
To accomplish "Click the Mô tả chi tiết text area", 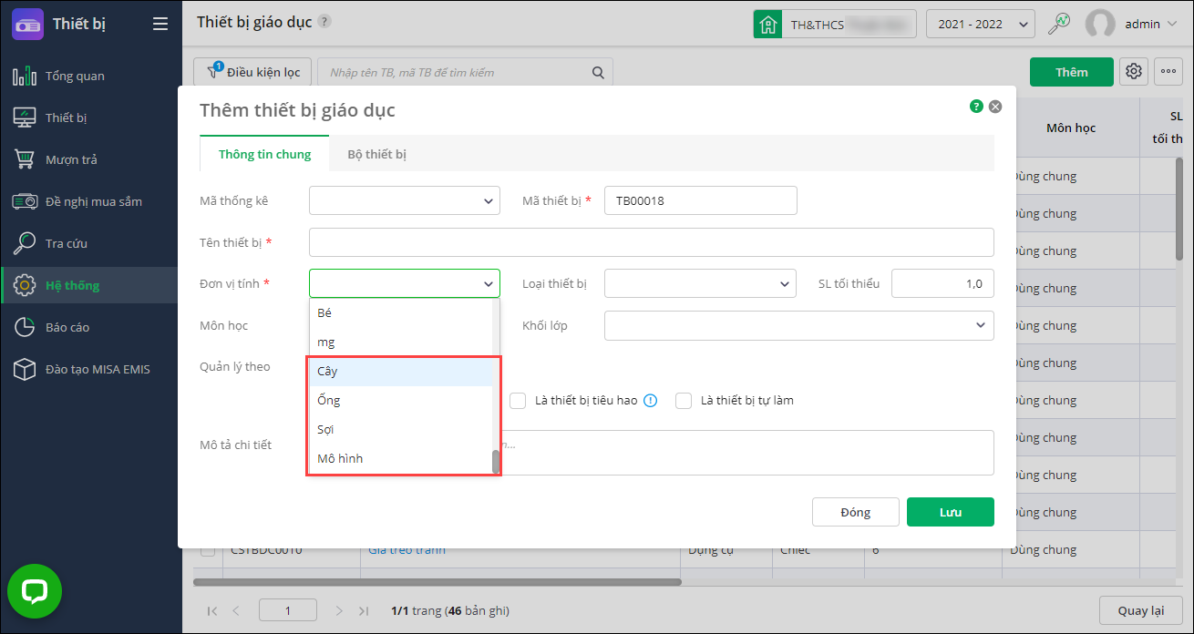I will [x=652, y=453].
